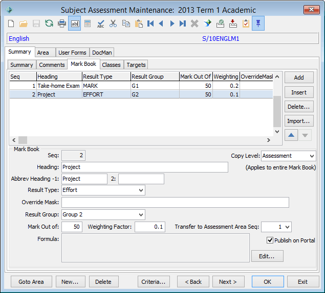Click the Import... button

[x=299, y=121]
